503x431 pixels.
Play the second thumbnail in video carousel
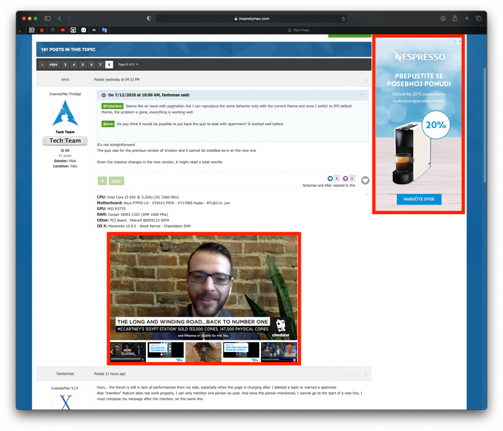(166, 352)
